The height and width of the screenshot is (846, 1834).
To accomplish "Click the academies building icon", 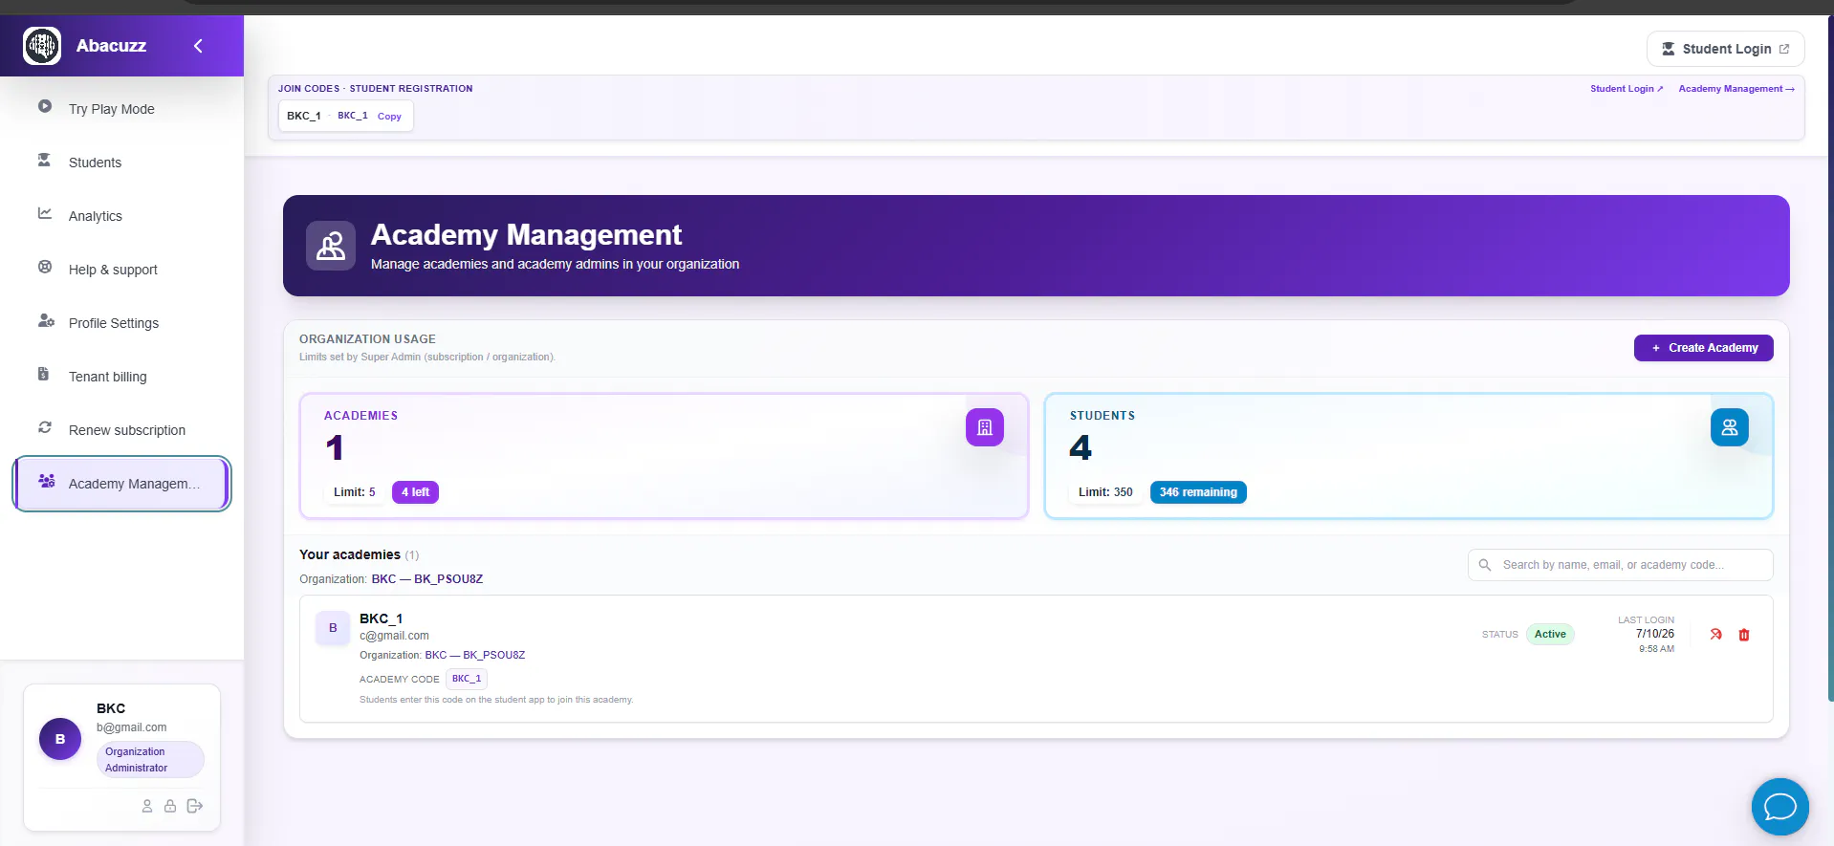I will (x=984, y=427).
